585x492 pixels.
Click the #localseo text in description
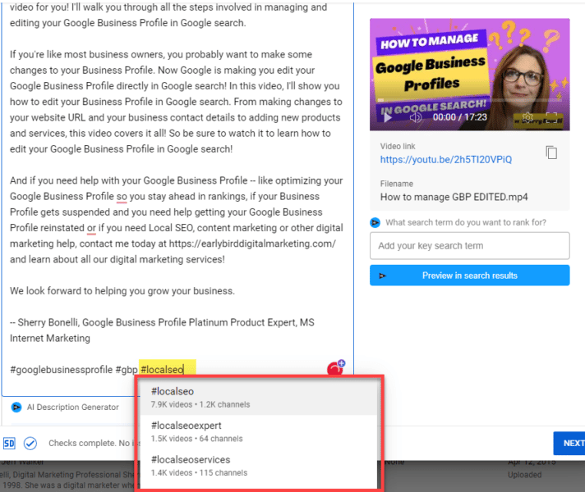(x=162, y=370)
